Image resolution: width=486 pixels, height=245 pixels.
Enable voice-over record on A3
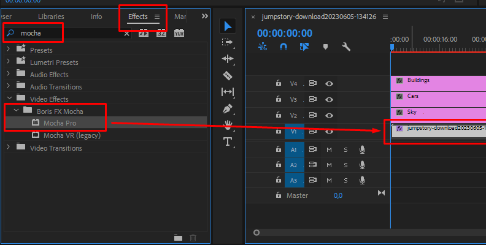[362, 180]
